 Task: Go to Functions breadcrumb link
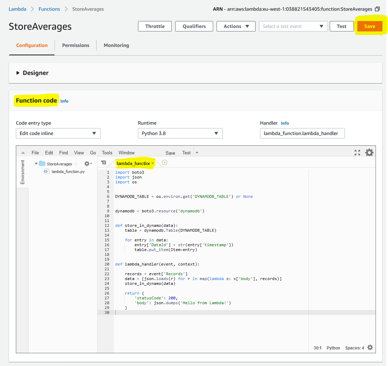tap(49, 9)
